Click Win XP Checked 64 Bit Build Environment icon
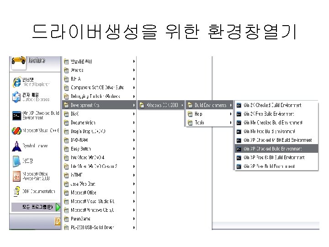 239,140
